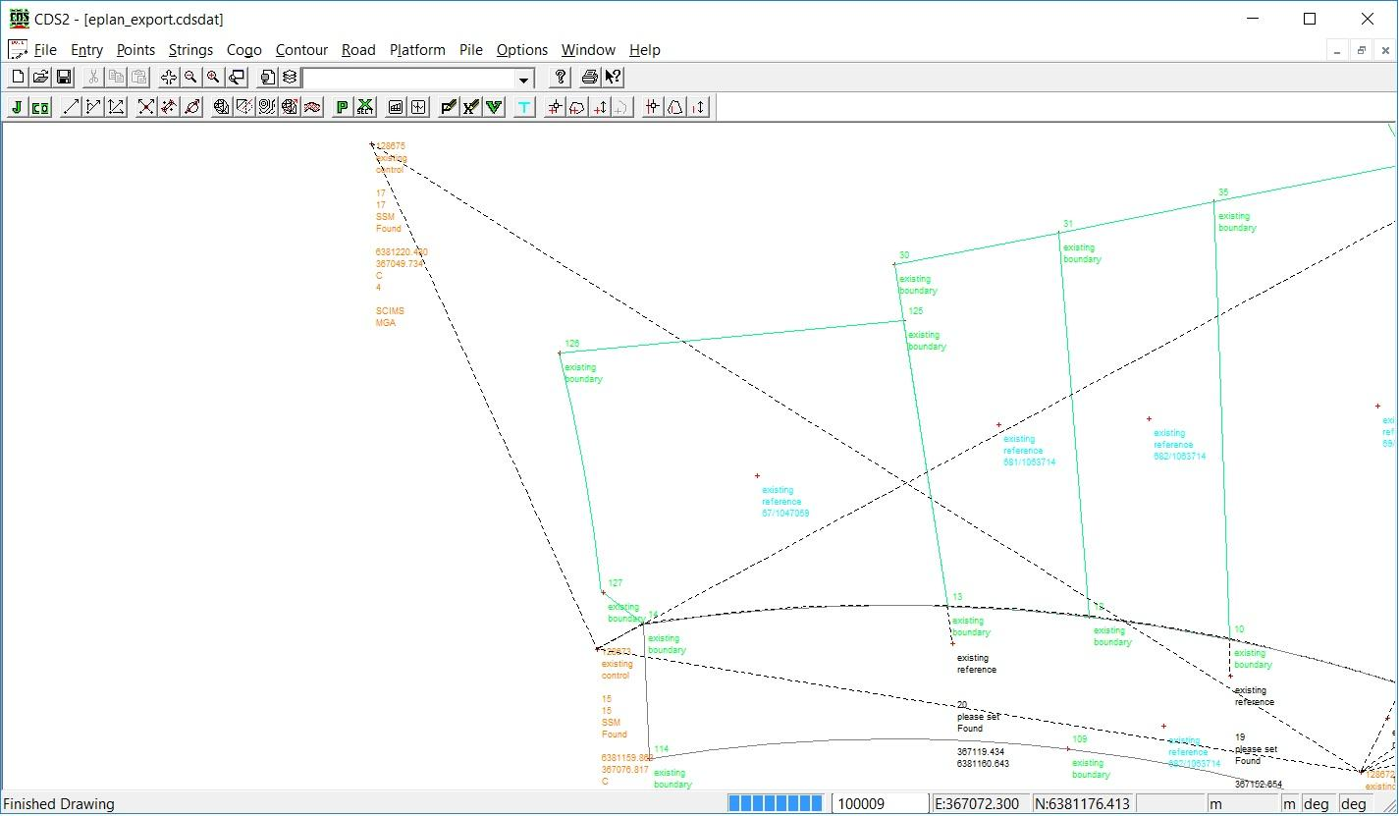Image resolution: width=1399 pixels, height=816 pixels.
Task: Click the question mark help icon
Action: coord(561,78)
